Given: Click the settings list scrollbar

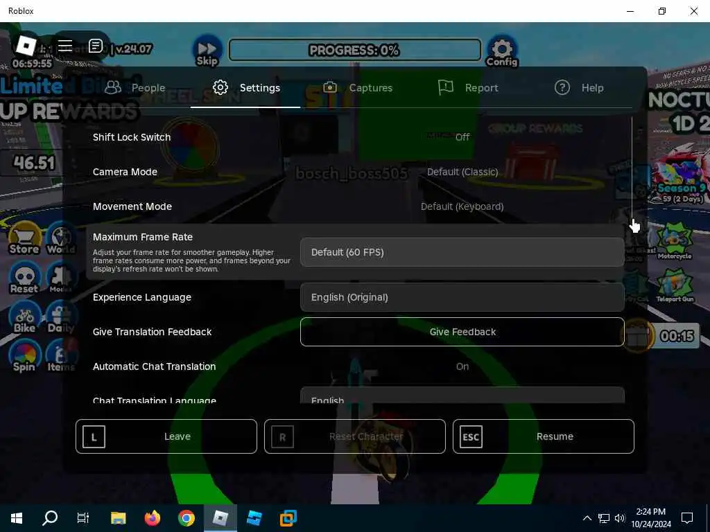Looking at the screenshot, I should 632,170.
